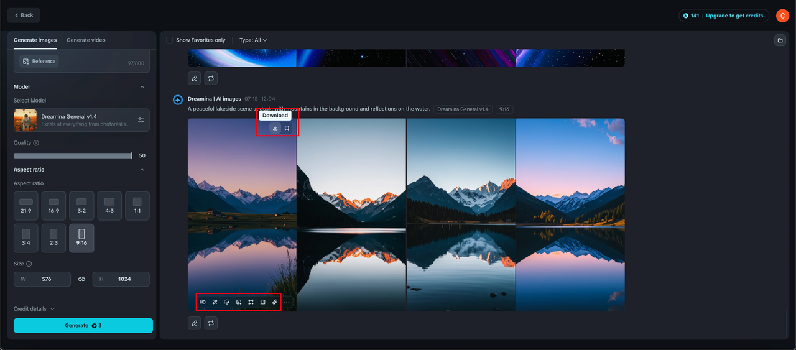Viewport: 796px width, 350px height.
Task: Upscale the image with the HD tool
Action: [203, 302]
